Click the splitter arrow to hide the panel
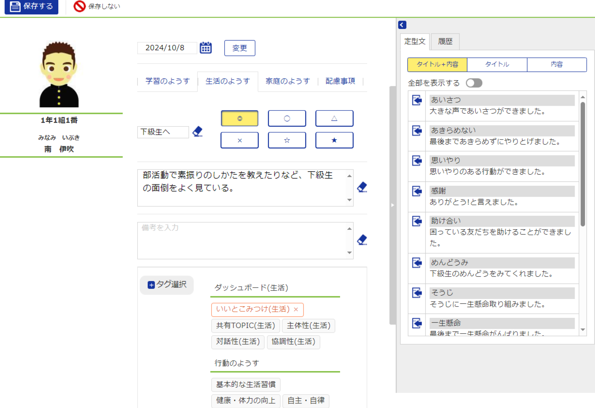 [393, 205]
